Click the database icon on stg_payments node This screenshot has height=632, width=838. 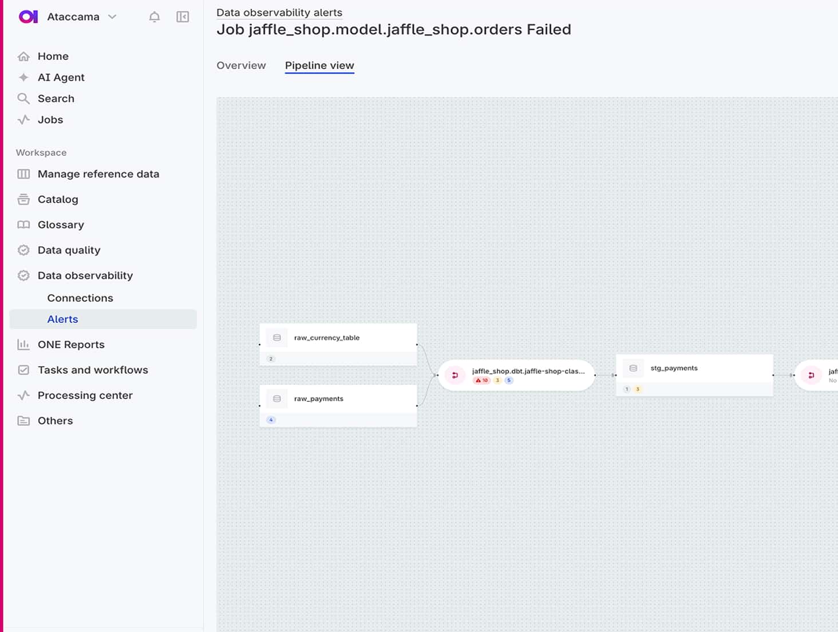633,368
